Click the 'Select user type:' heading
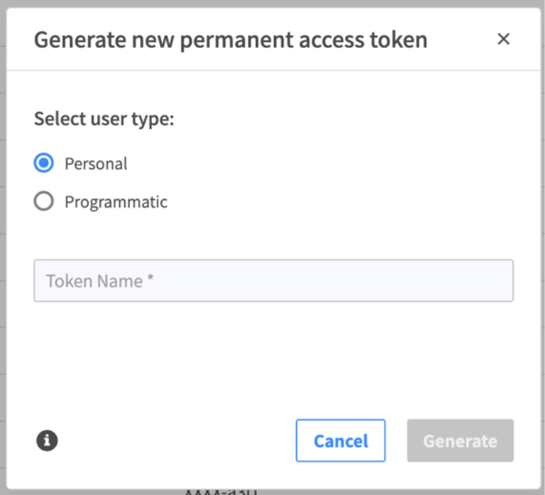545x495 pixels. click(104, 119)
